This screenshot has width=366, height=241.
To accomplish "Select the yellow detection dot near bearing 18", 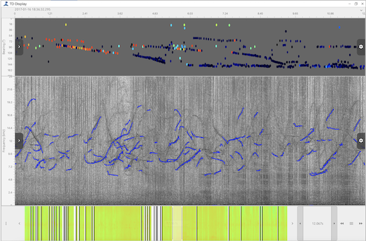I will [x=66, y=25].
